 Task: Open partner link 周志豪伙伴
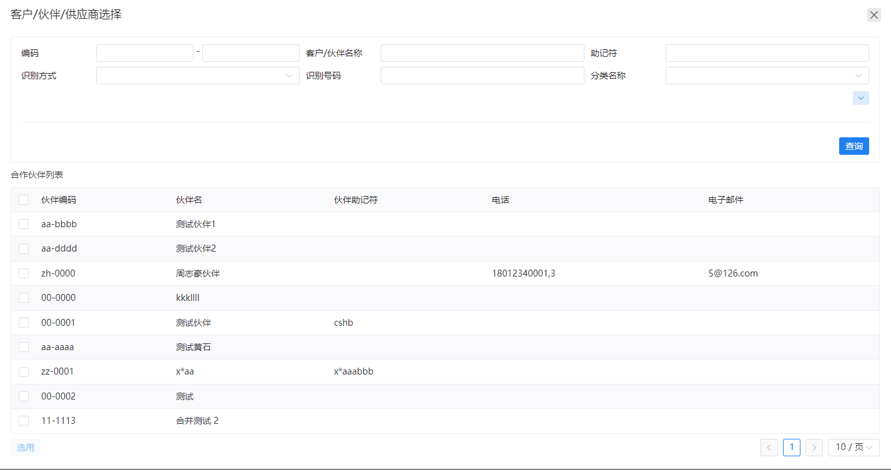pyautogui.click(x=198, y=273)
